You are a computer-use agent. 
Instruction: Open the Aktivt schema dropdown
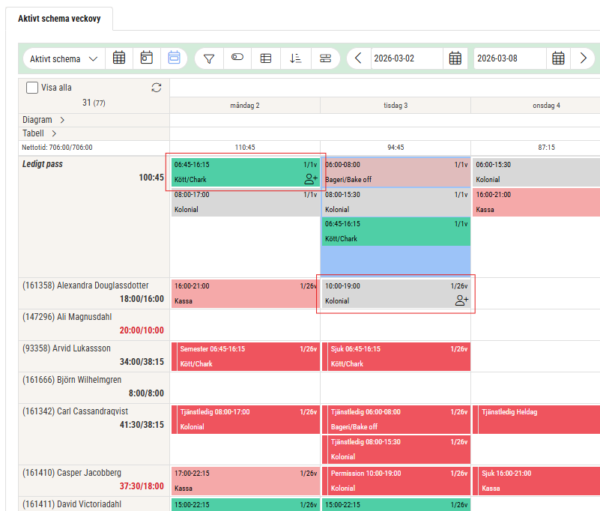[x=64, y=58]
